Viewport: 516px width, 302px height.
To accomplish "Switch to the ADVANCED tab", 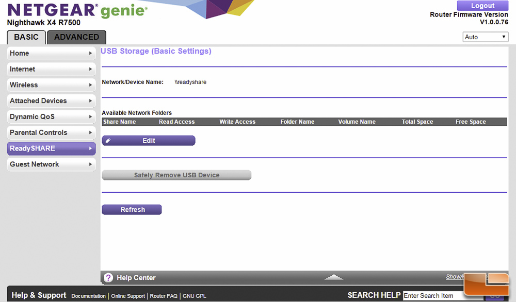I will coord(77,37).
